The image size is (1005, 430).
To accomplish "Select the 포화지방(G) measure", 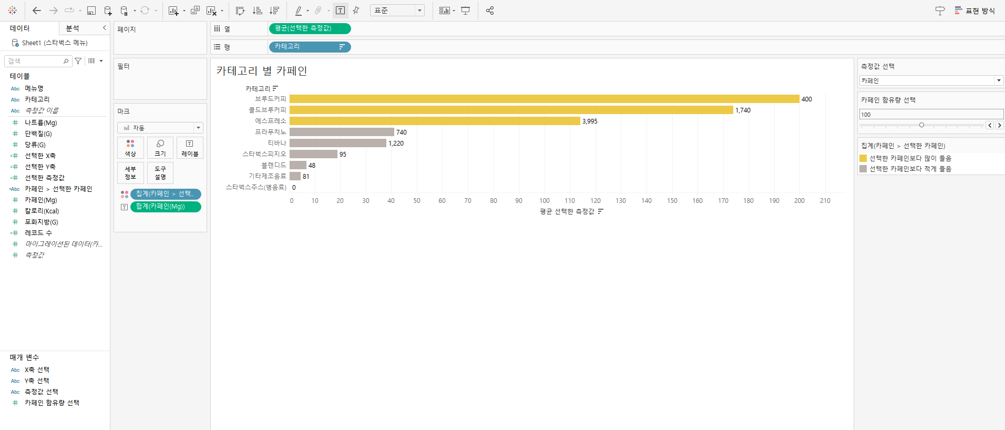I will point(42,222).
